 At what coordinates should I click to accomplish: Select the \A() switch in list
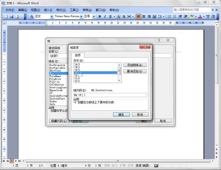point(95,64)
